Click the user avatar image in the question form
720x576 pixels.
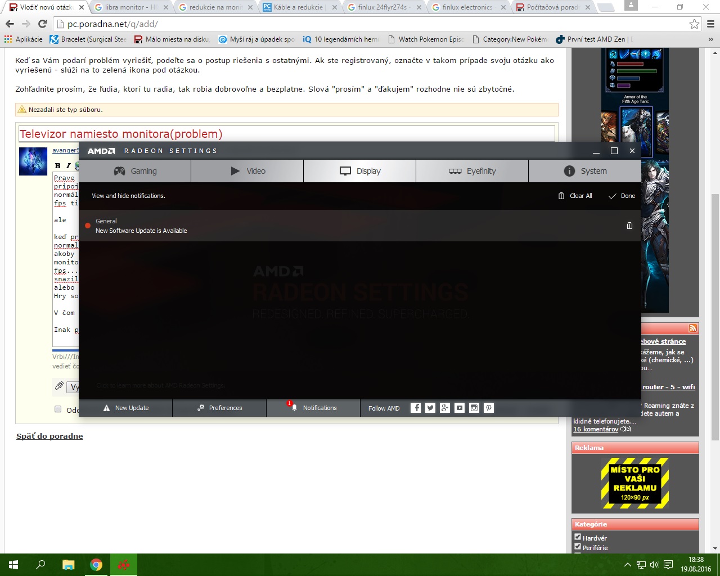33,161
